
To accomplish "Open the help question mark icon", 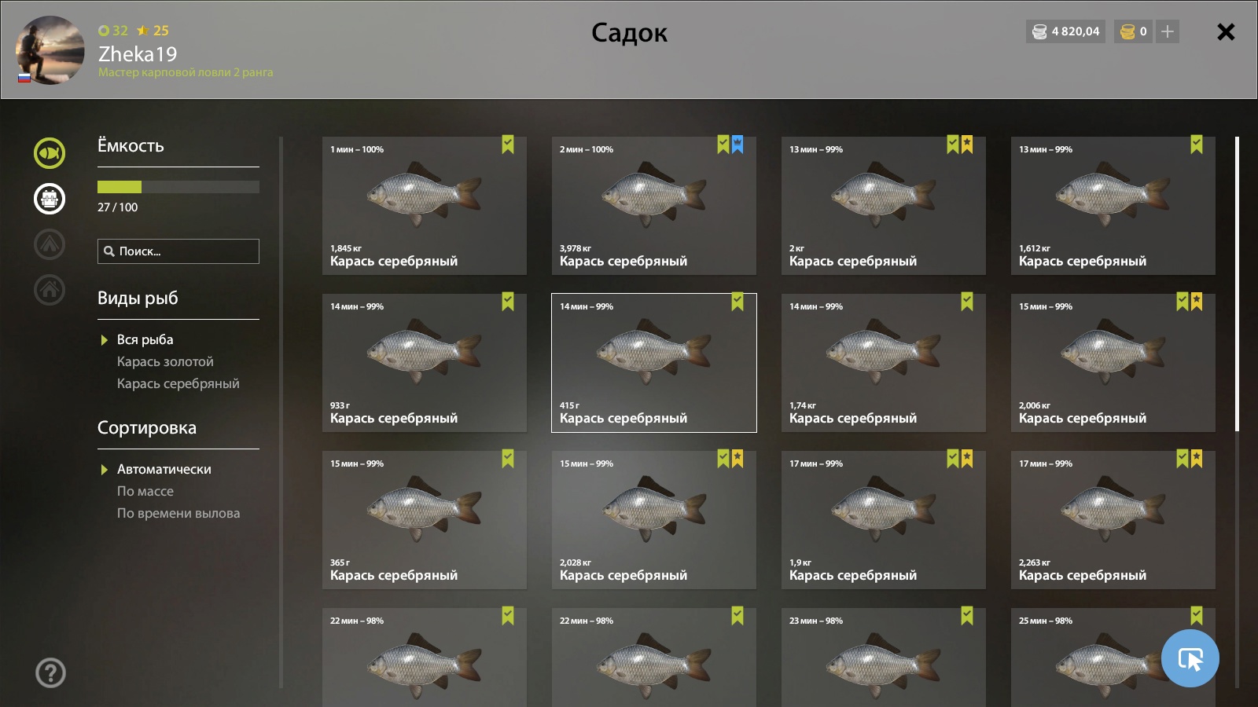I will 50,673.
